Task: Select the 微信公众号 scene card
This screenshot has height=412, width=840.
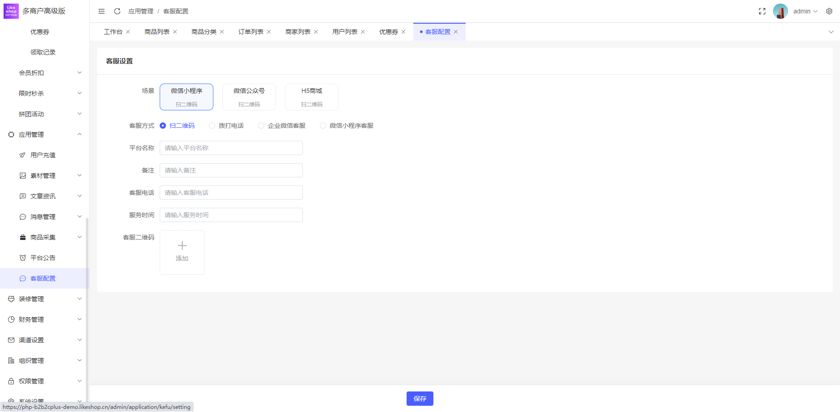Action: point(249,97)
